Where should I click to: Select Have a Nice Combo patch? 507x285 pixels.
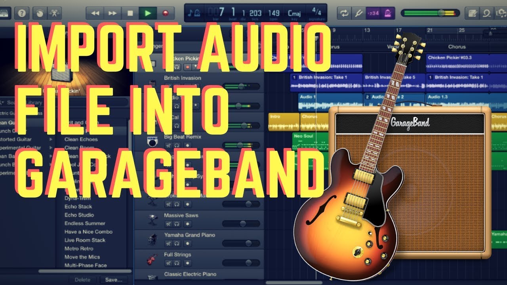coord(88,232)
